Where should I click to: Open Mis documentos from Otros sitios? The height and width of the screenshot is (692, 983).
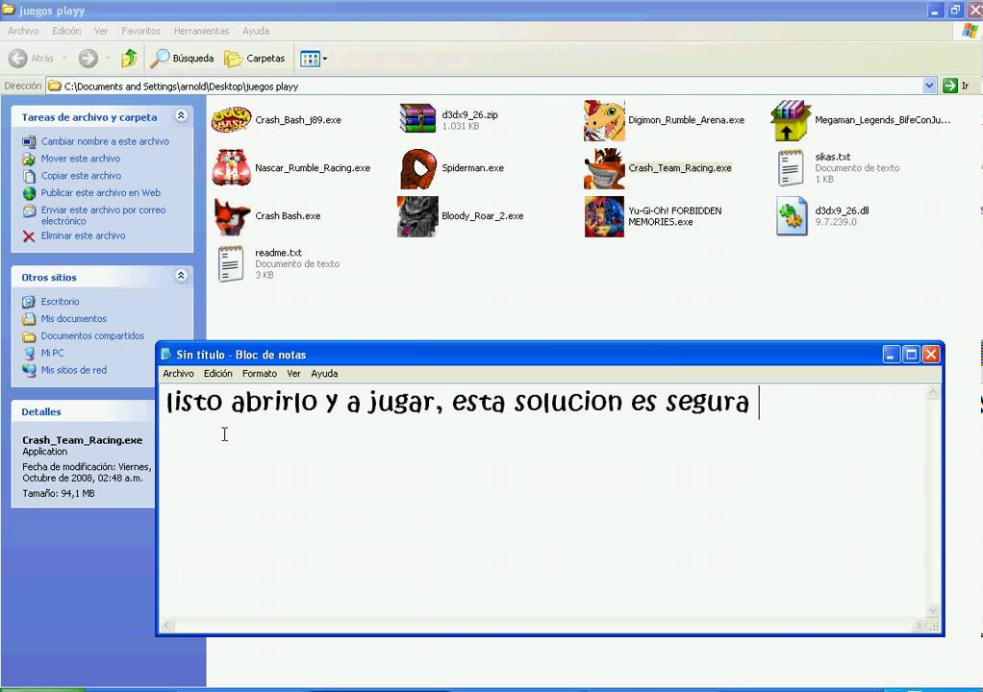pos(73,319)
